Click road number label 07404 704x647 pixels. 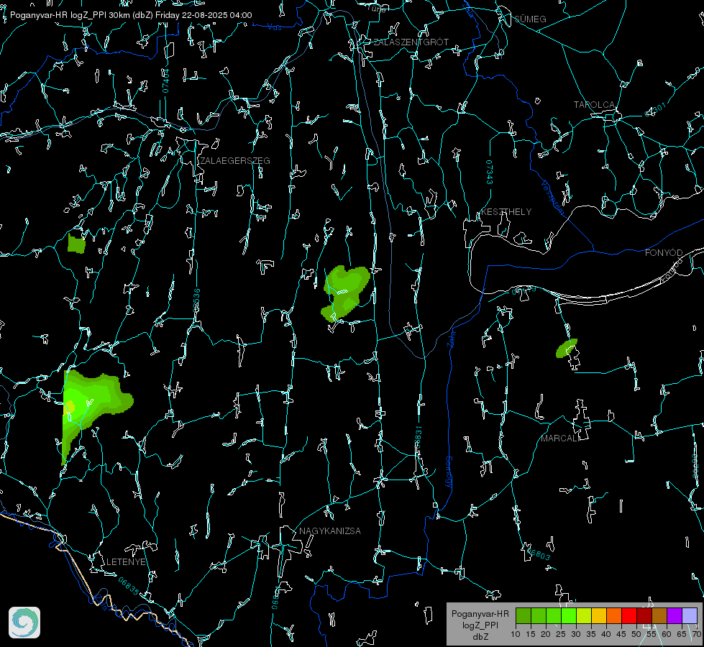(x=165, y=81)
